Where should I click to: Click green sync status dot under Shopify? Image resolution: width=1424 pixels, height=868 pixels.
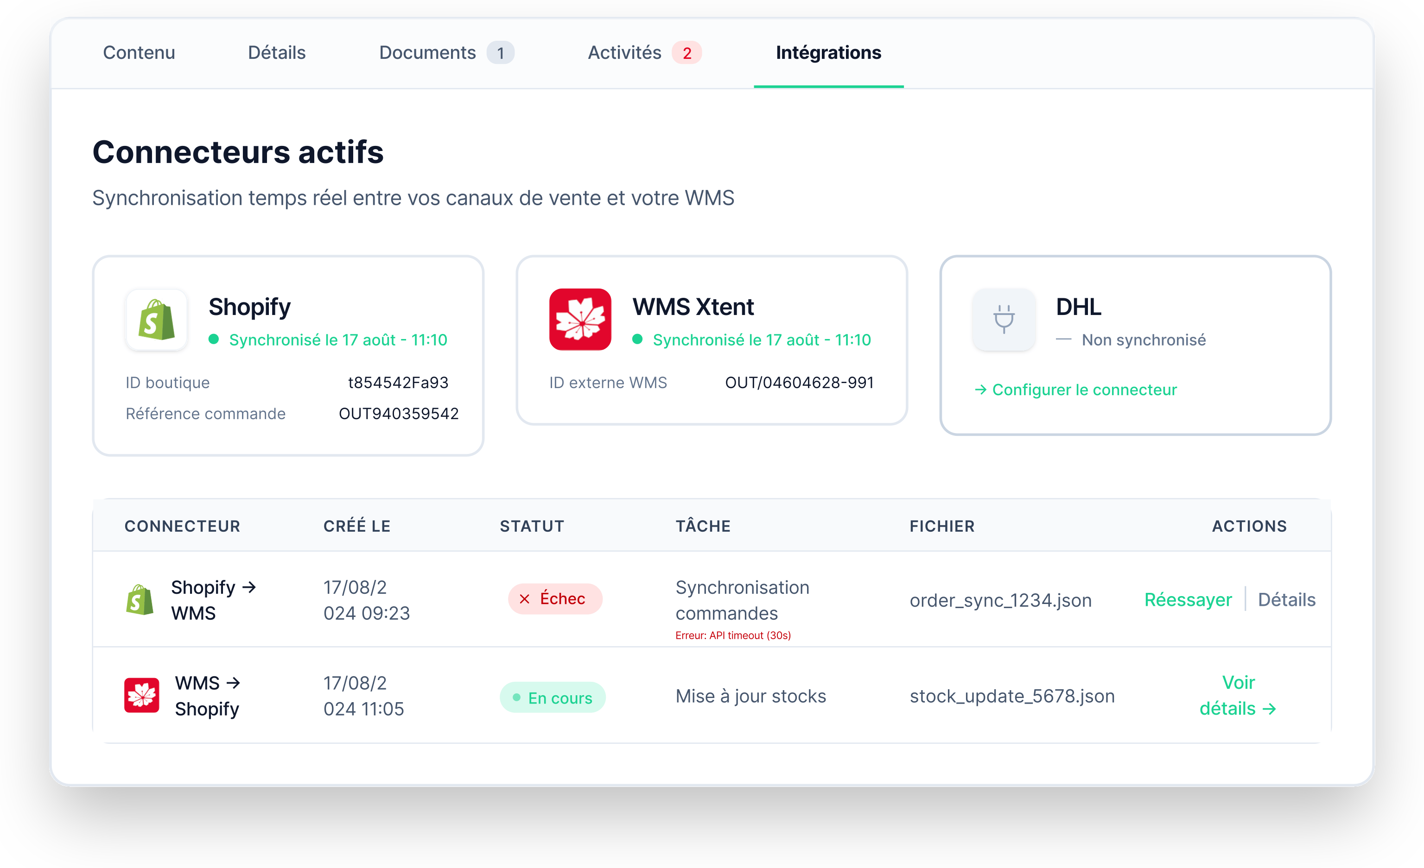tap(214, 340)
